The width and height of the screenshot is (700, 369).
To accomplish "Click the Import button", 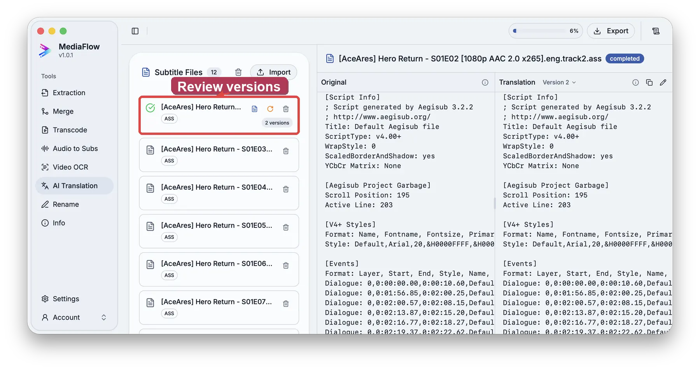I will pyautogui.click(x=274, y=72).
